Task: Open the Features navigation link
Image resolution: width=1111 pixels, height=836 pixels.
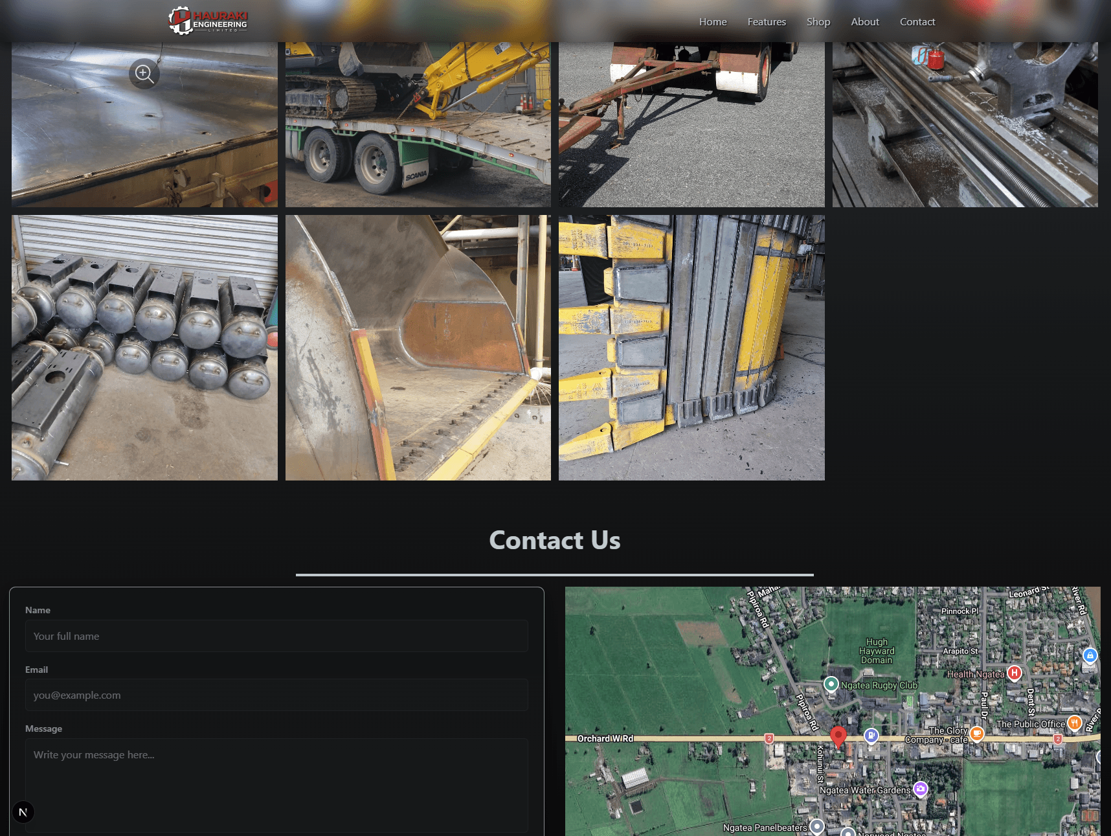Action: 767,21
